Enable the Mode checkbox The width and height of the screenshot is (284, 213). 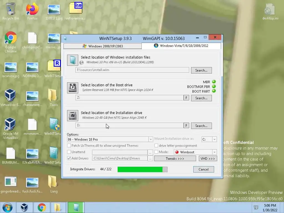[156, 152]
